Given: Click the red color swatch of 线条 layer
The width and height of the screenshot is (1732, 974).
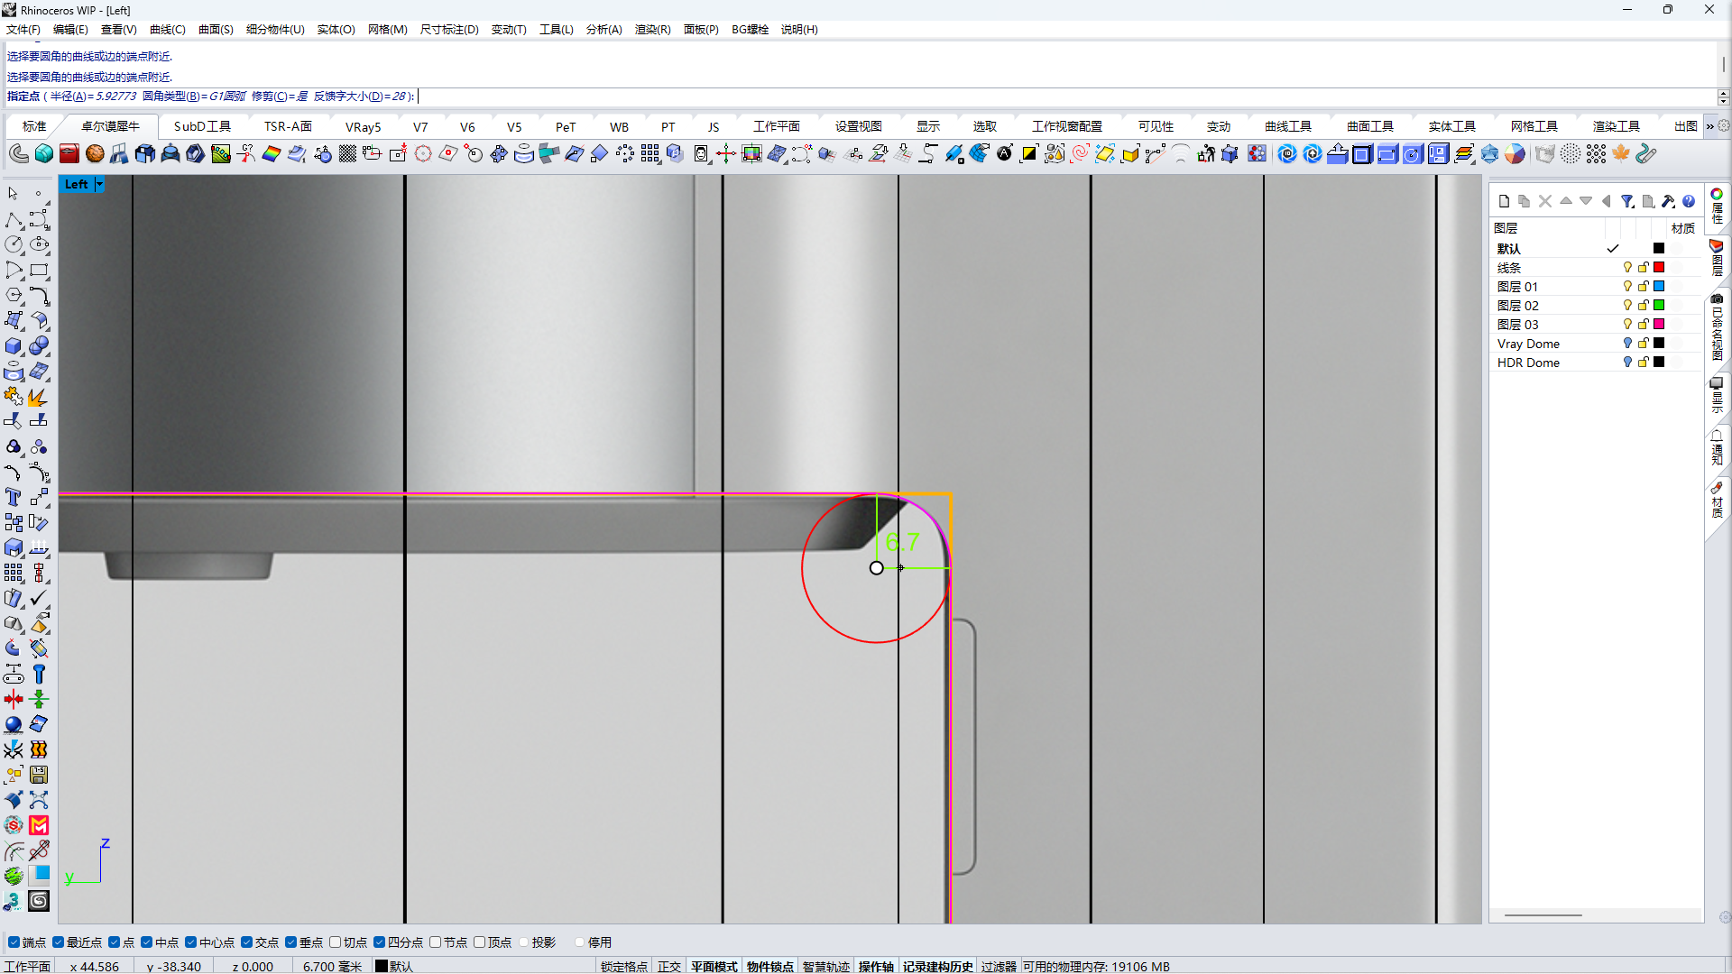Looking at the screenshot, I should pyautogui.click(x=1659, y=268).
